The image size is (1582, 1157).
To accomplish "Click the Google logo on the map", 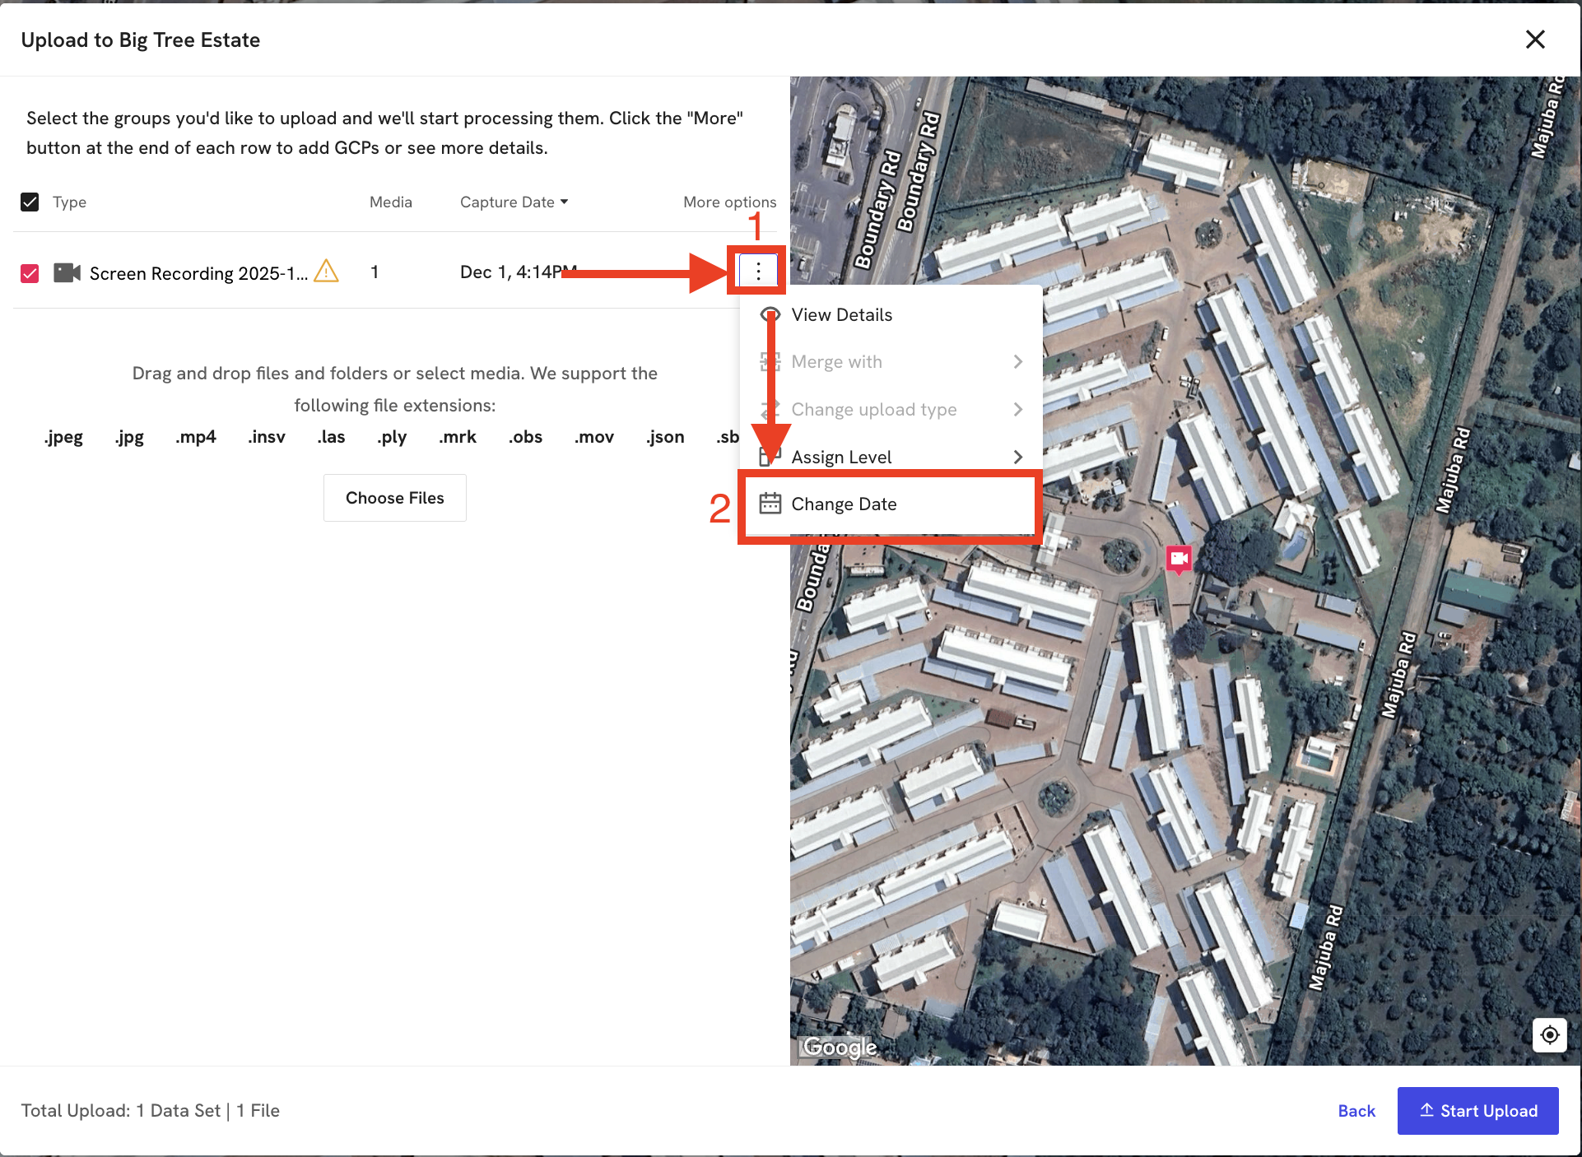I will tap(840, 1047).
